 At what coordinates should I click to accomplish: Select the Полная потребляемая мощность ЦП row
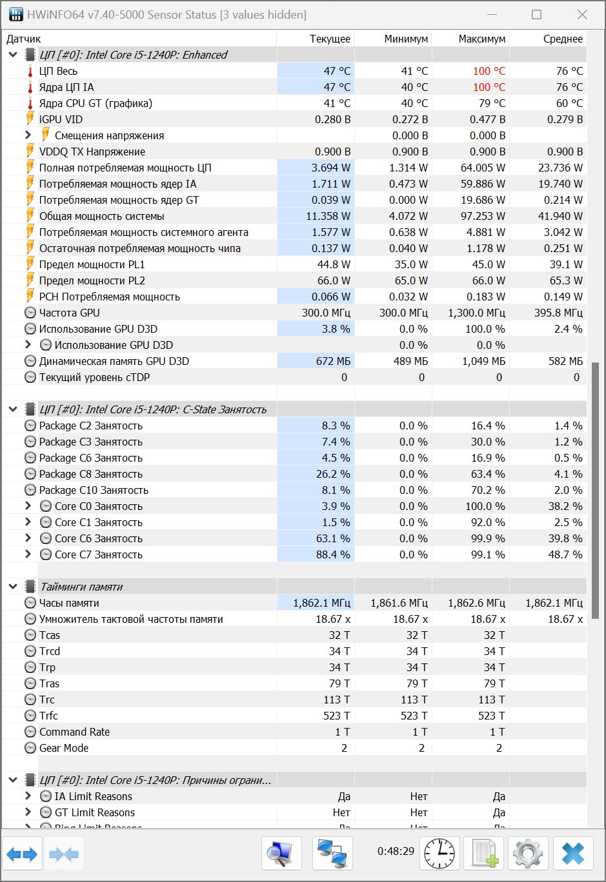click(x=294, y=168)
